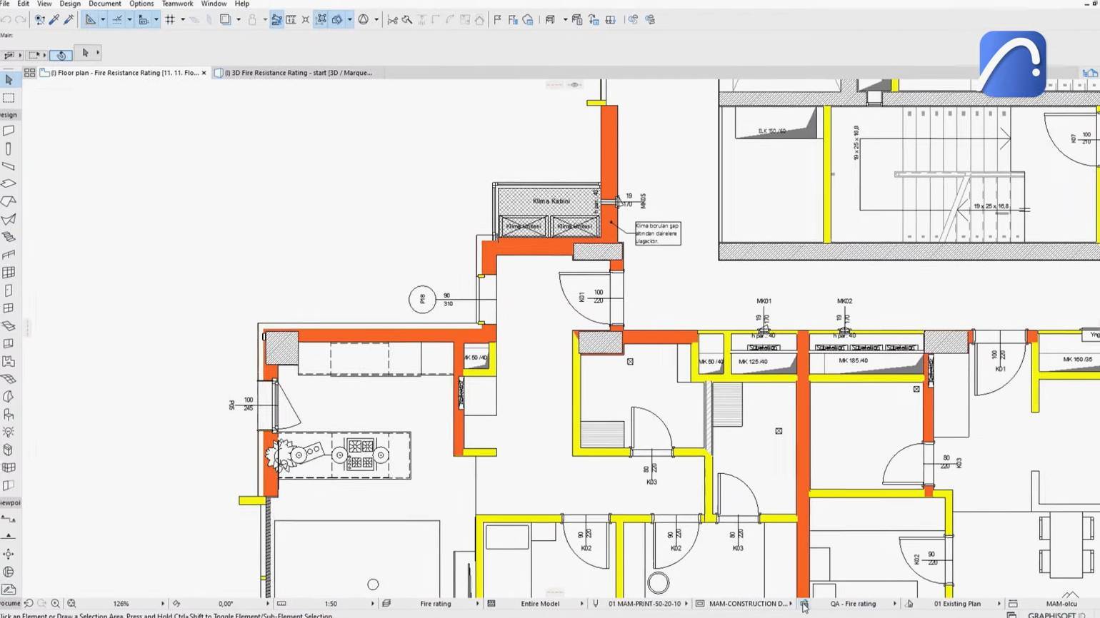Open QA - Fire rating graphic override menu
Screen dimensions: 1100x618
pos(894,604)
